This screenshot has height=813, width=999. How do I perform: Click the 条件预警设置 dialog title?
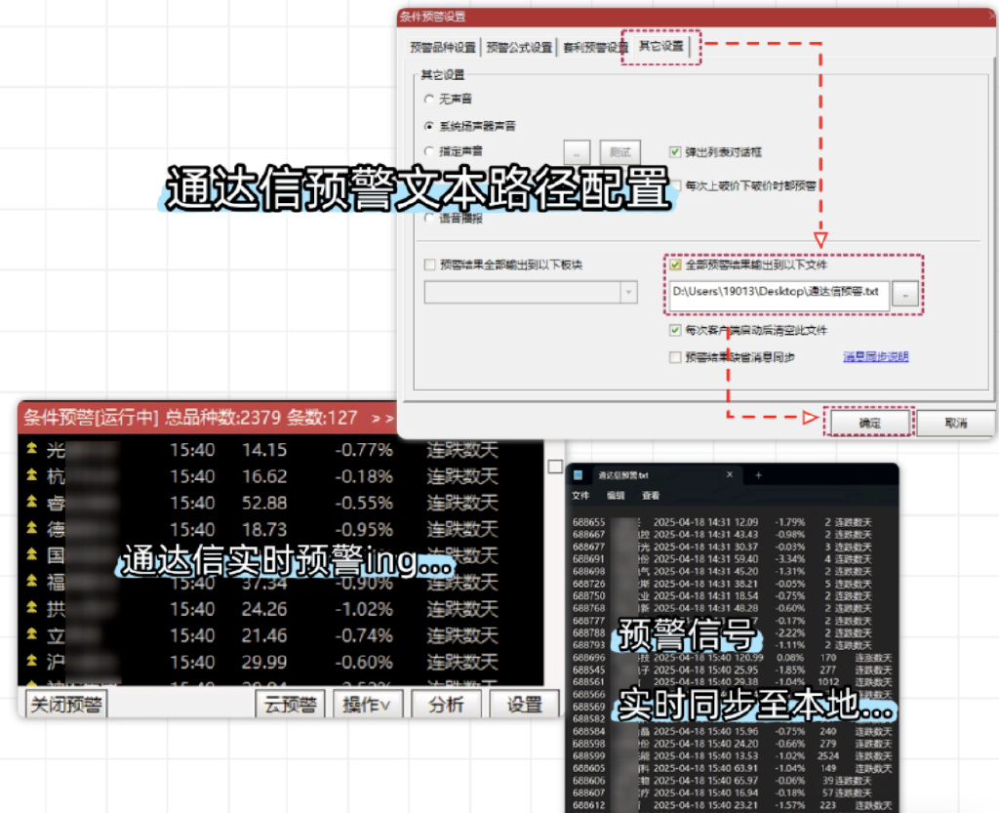click(x=432, y=17)
